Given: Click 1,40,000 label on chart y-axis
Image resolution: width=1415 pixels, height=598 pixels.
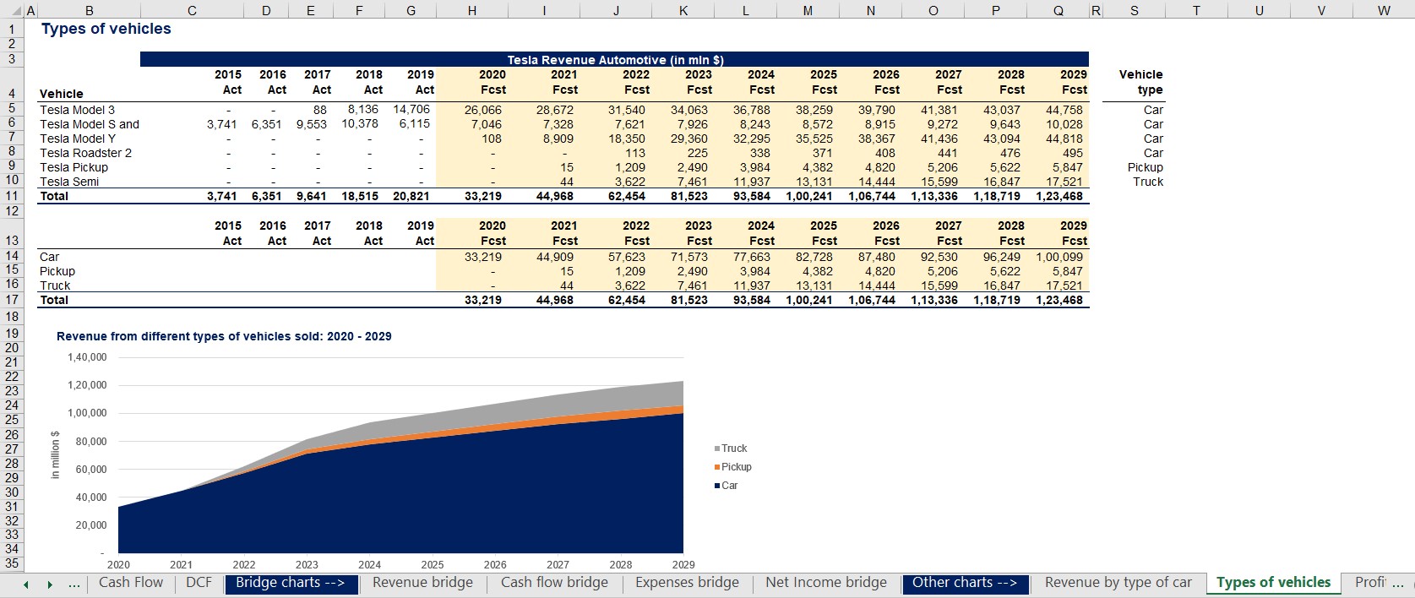Looking at the screenshot, I should tap(87, 357).
